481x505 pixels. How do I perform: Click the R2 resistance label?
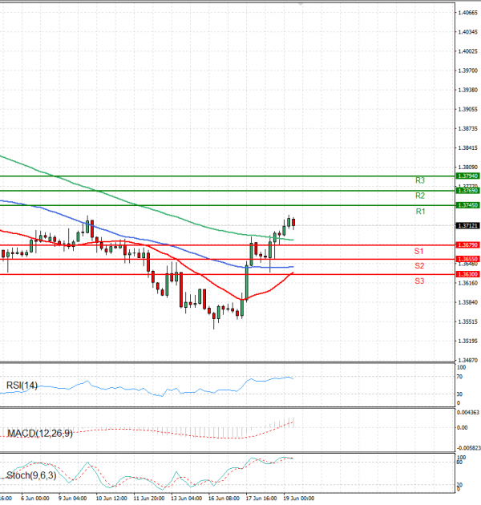(x=419, y=196)
